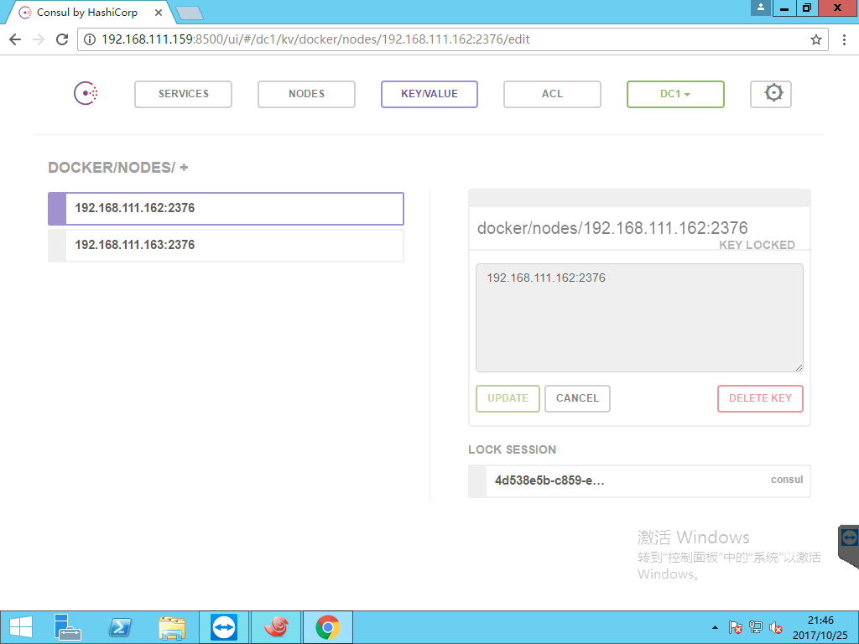Open File Explorer in the taskbar

coord(172,626)
